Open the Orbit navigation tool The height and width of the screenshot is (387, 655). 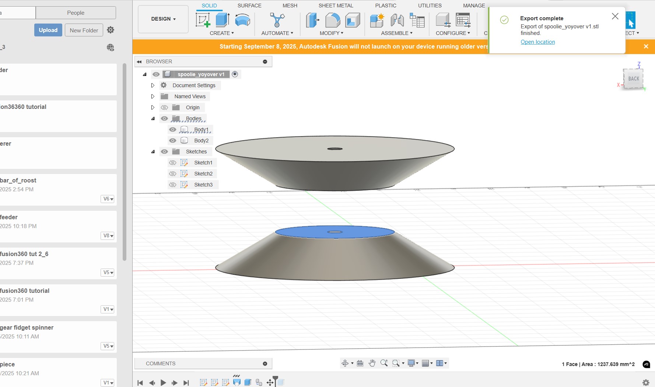pyautogui.click(x=345, y=363)
